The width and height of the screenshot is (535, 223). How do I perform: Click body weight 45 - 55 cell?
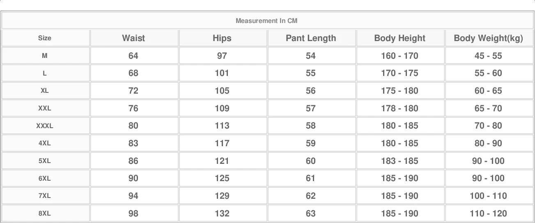point(488,56)
